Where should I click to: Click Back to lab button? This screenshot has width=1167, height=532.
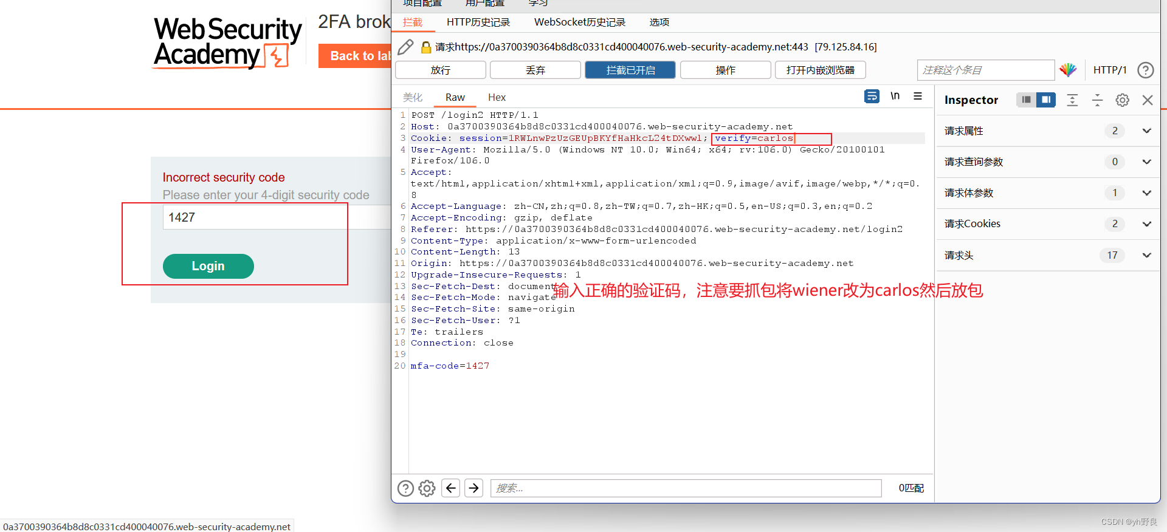[x=355, y=56]
